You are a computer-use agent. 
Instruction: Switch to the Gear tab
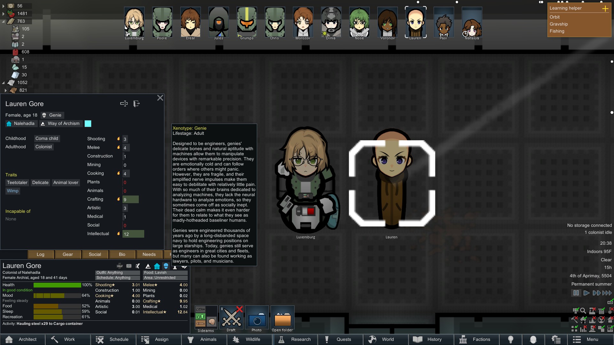pos(68,254)
